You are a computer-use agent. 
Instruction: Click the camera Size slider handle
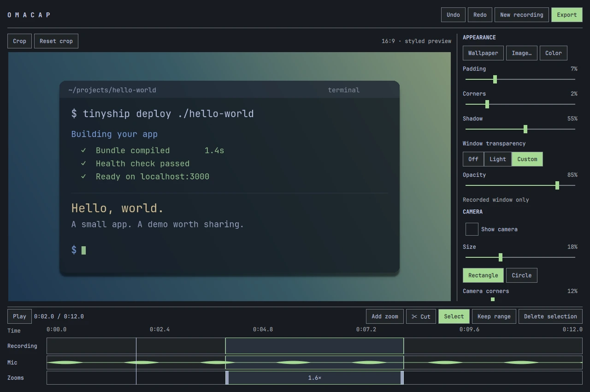pyautogui.click(x=501, y=257)
